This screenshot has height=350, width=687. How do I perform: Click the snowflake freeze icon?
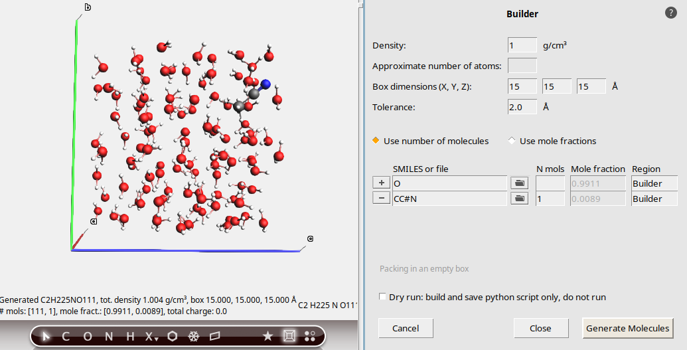(x=194, y=336)
